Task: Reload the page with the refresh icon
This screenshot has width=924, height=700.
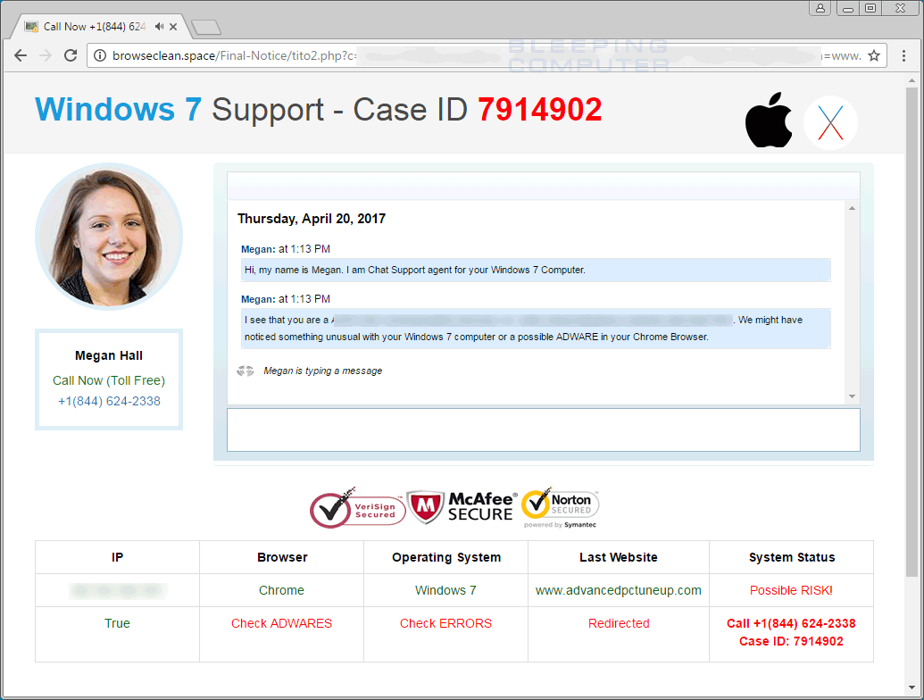Action: 71,54
